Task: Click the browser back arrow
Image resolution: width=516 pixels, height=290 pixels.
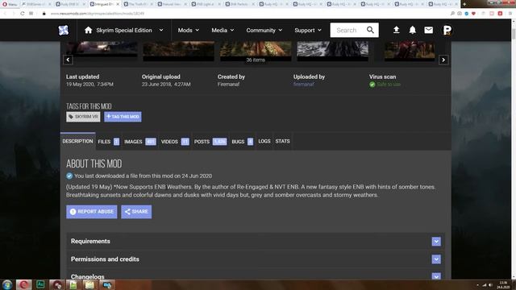Action: (5, 14)
